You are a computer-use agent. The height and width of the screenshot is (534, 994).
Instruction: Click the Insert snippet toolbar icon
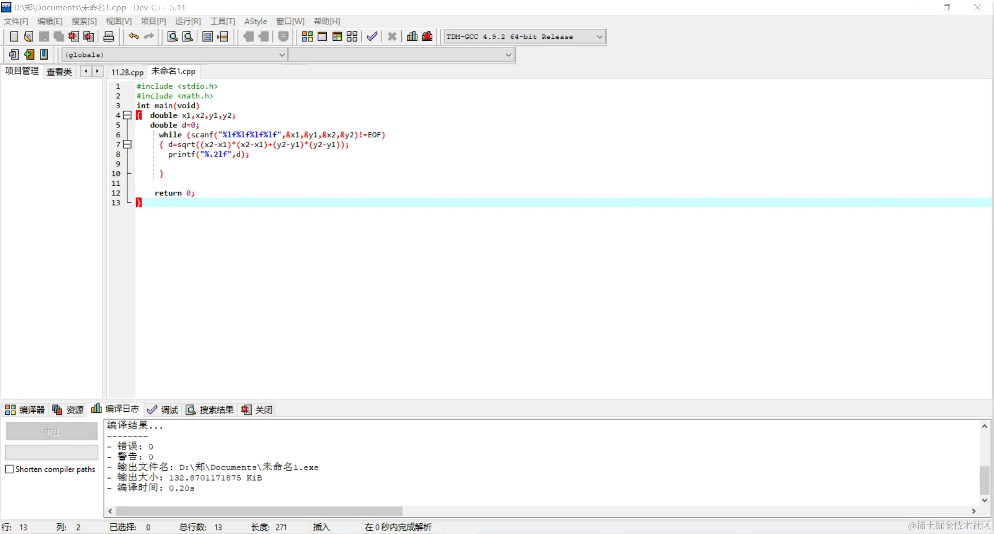click(x=14, y=54)
